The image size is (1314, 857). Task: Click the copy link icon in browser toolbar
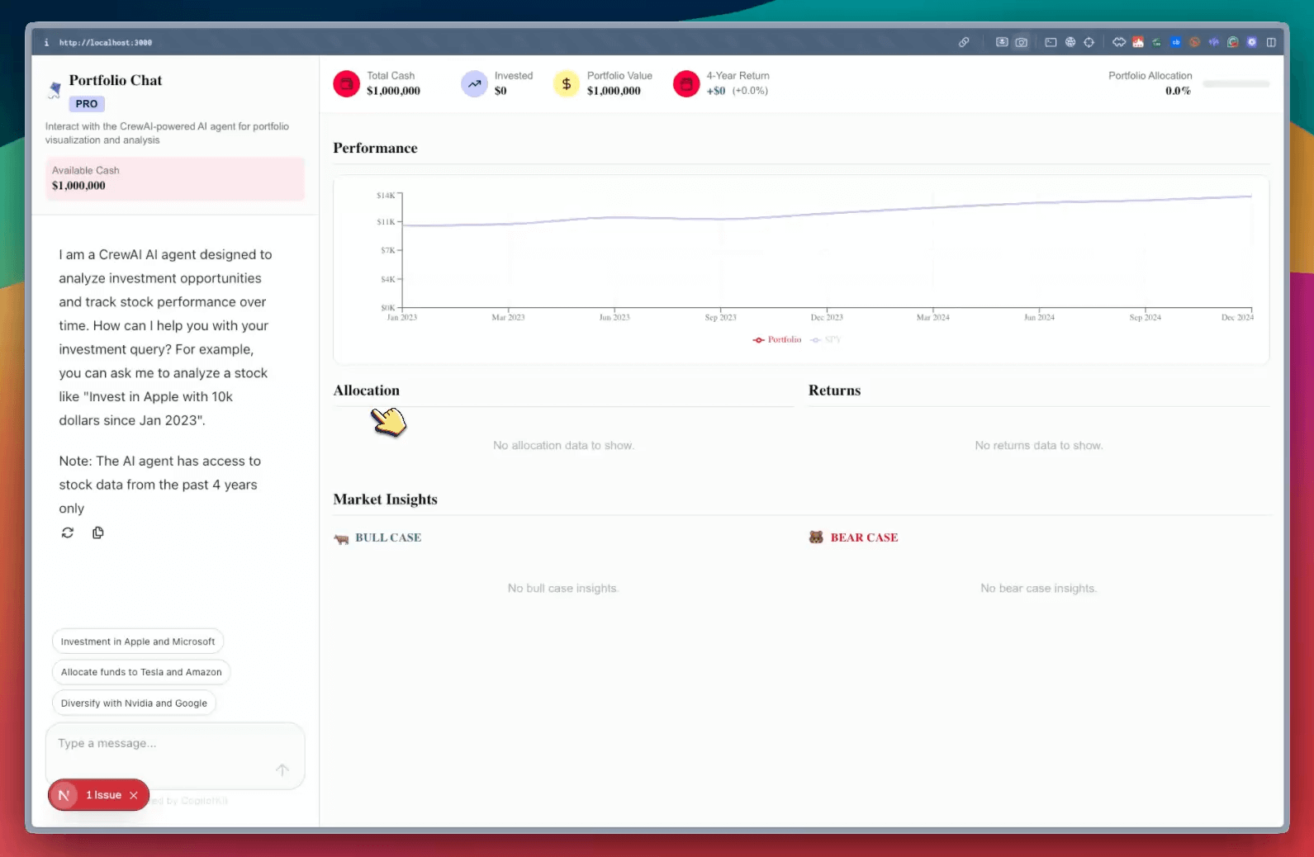pos(964,42)
